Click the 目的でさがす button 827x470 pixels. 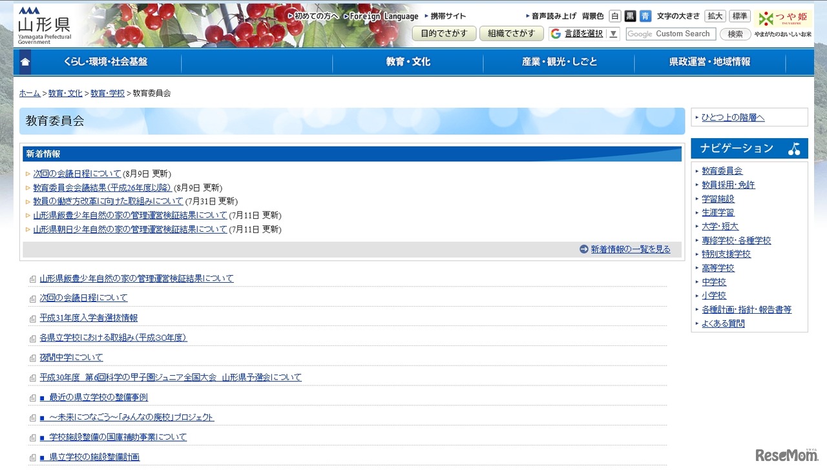point(444,34)
